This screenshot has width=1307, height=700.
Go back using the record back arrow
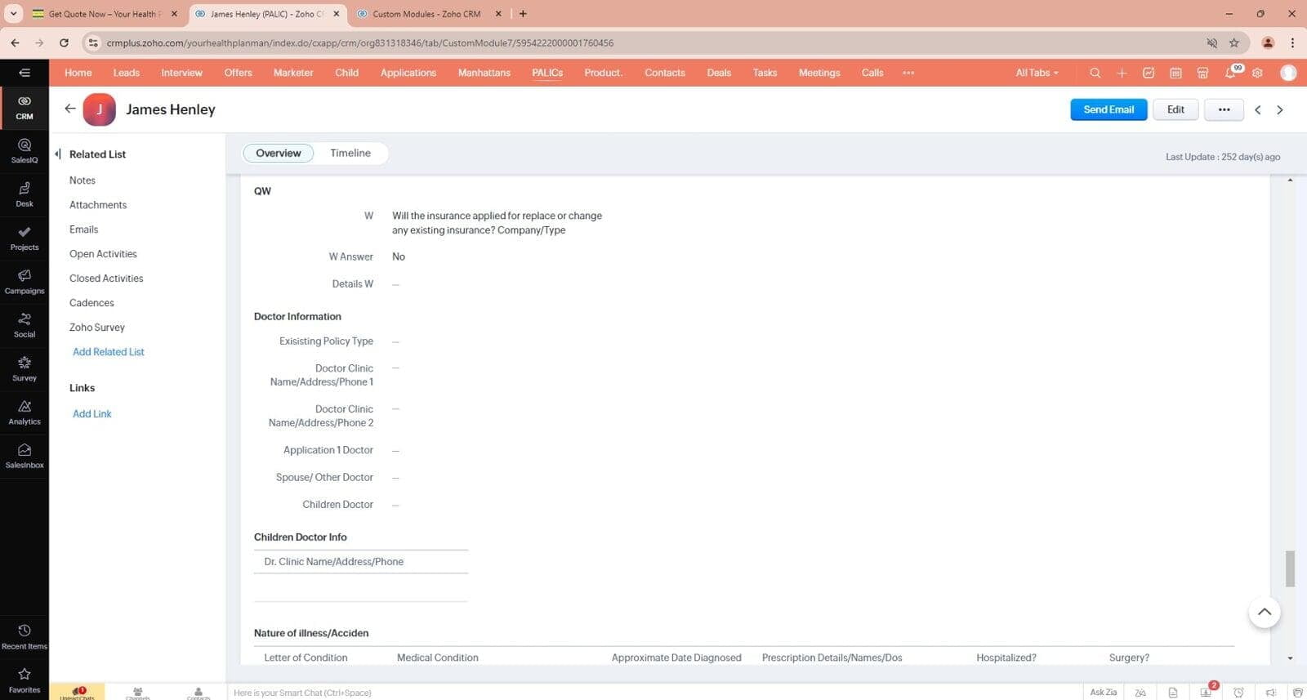[x=70, y=109]
